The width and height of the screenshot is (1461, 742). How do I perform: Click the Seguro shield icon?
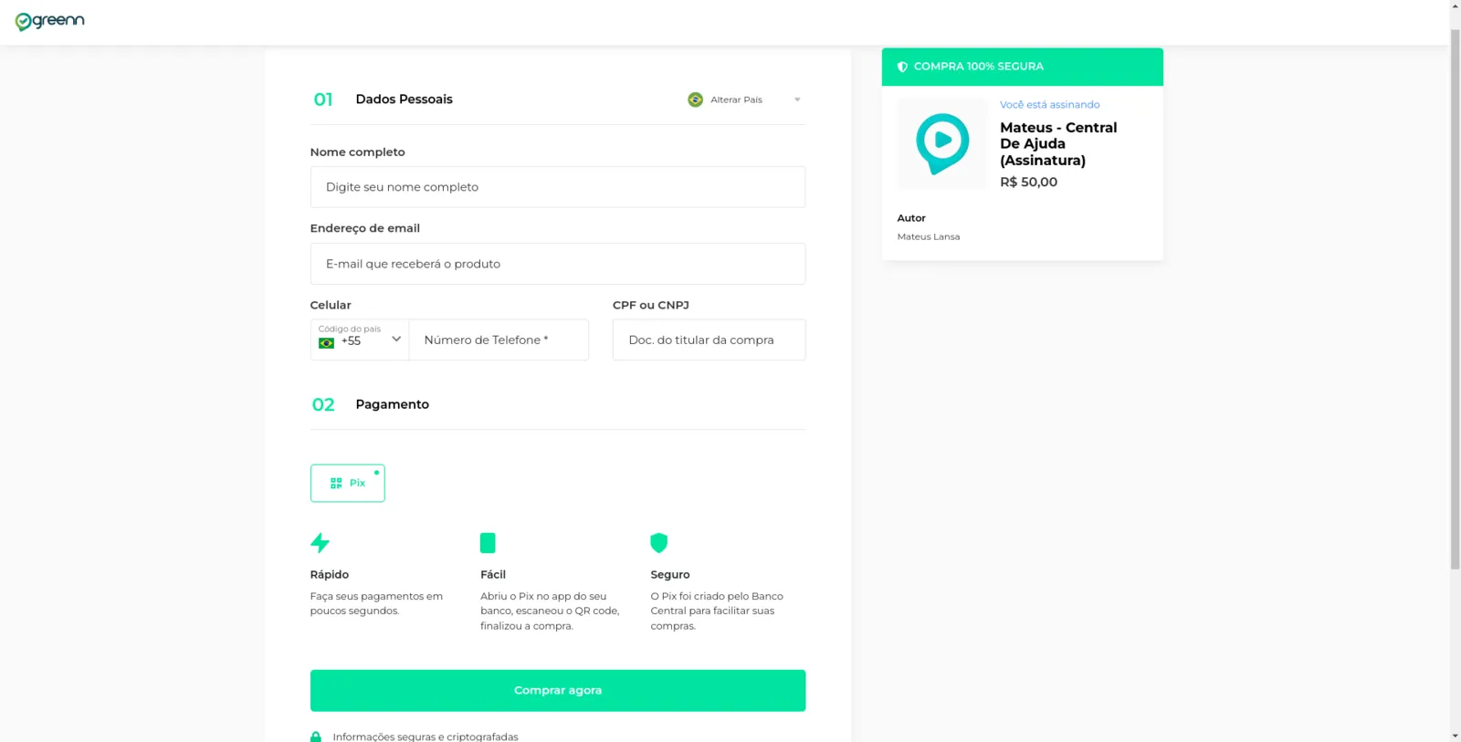pos(658,543)
